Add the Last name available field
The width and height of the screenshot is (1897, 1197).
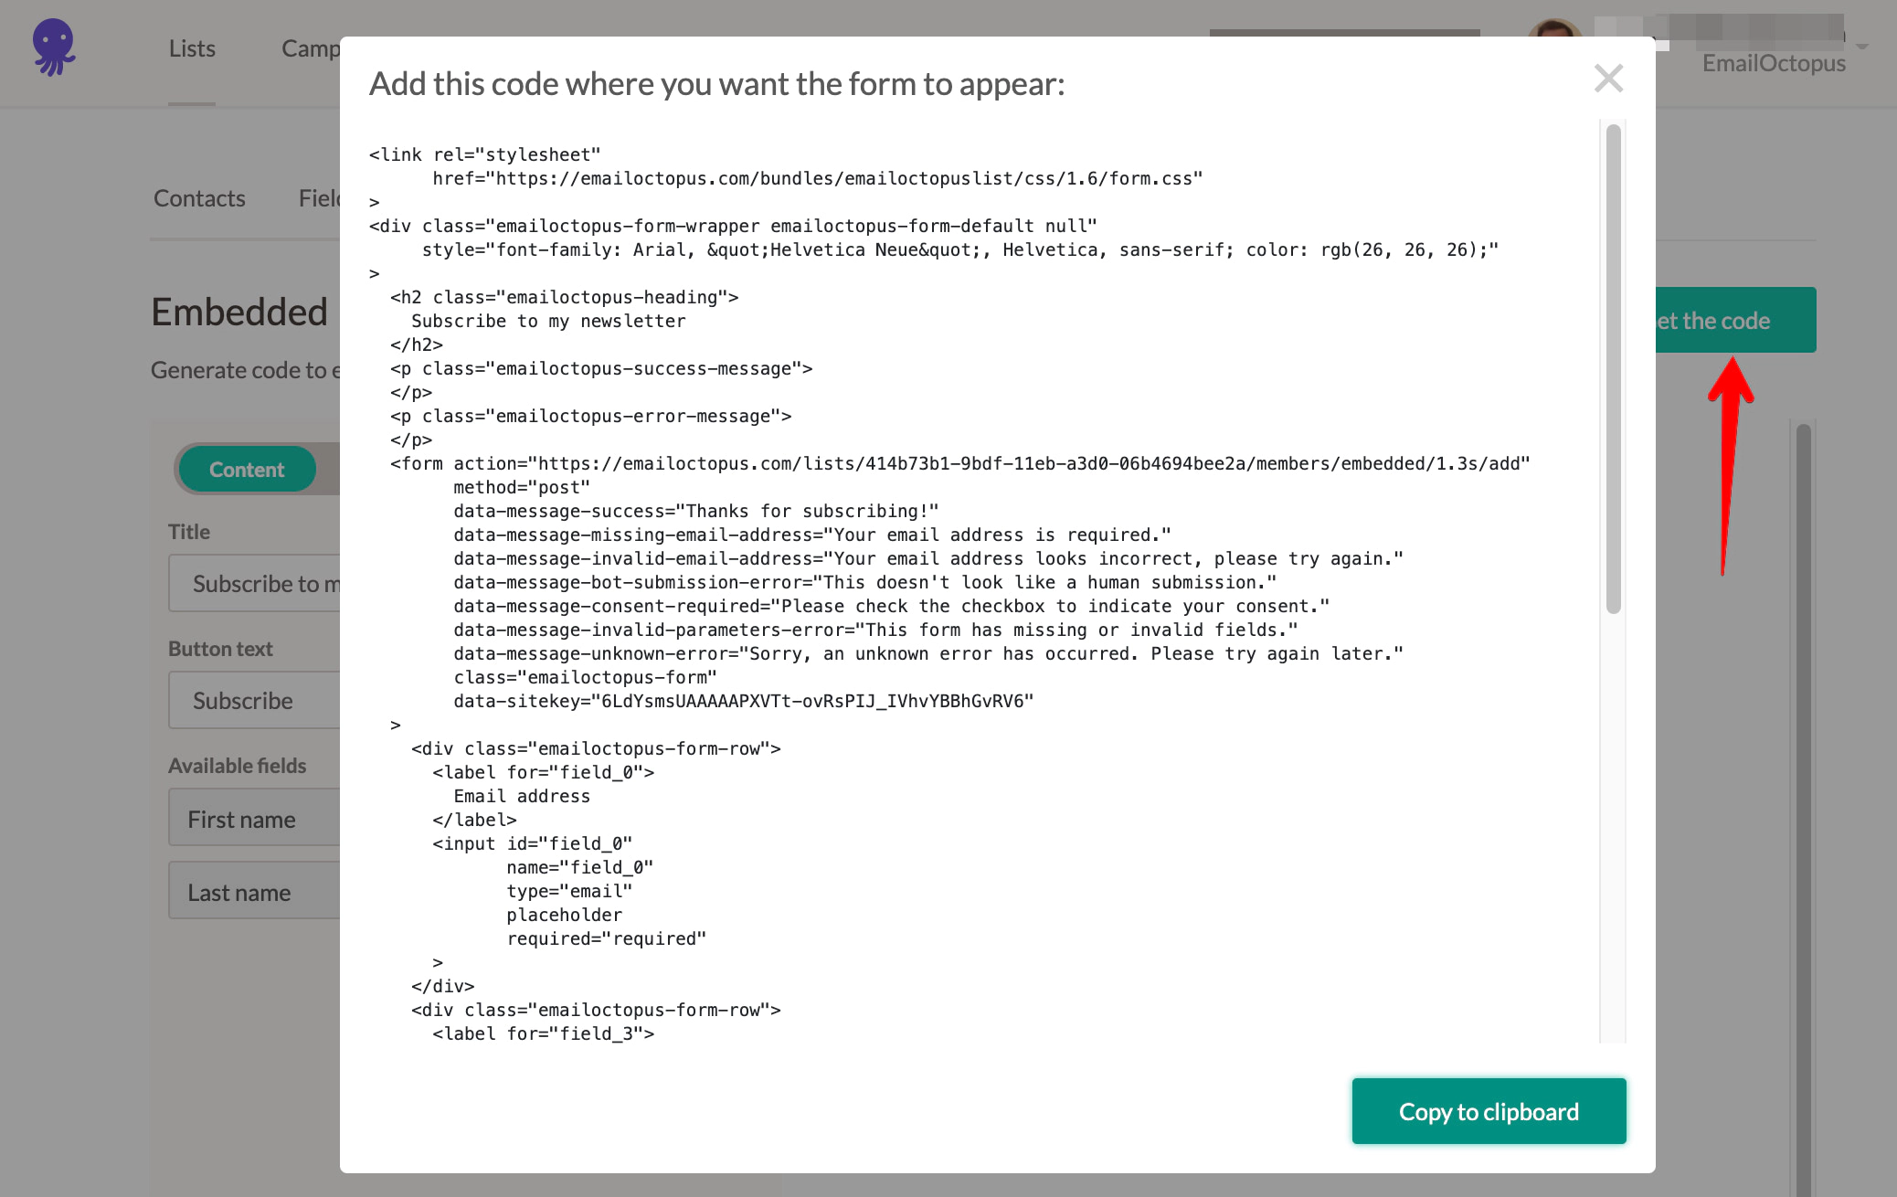point(256,893)
